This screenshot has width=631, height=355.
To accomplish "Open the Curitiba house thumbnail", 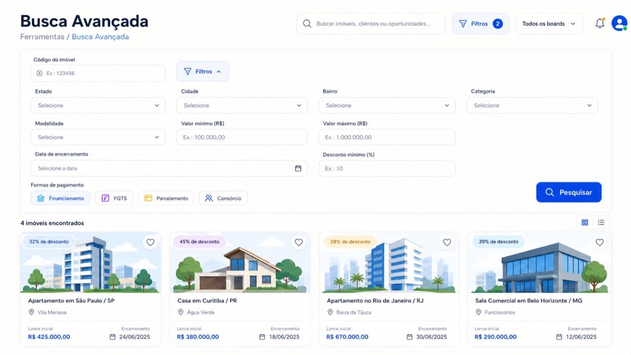I will point(240,262).
